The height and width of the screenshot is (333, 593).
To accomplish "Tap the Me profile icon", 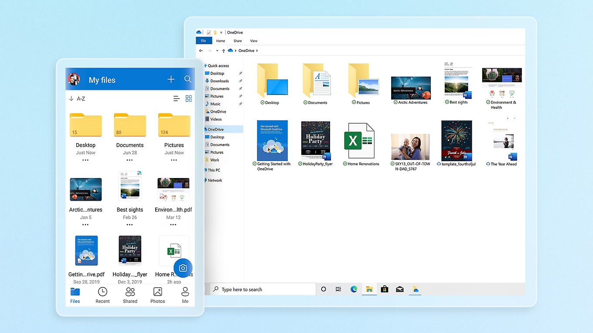I will pyautogui.click(x=185, y=295).
